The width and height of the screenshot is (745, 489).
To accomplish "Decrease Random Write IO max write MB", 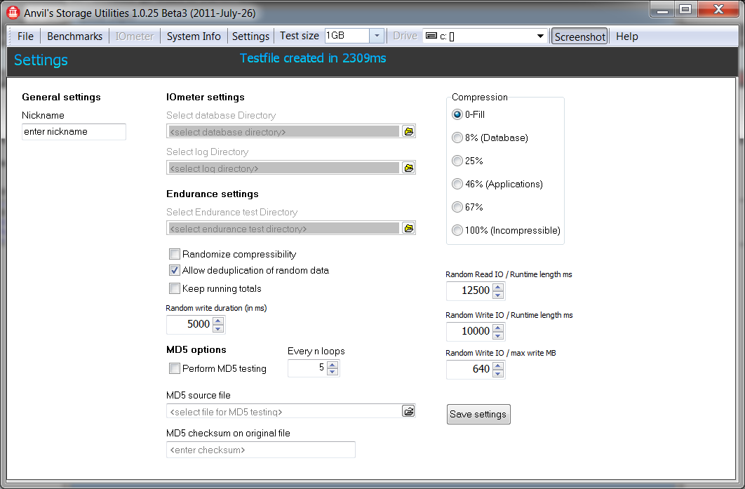I will click(497, 373).
